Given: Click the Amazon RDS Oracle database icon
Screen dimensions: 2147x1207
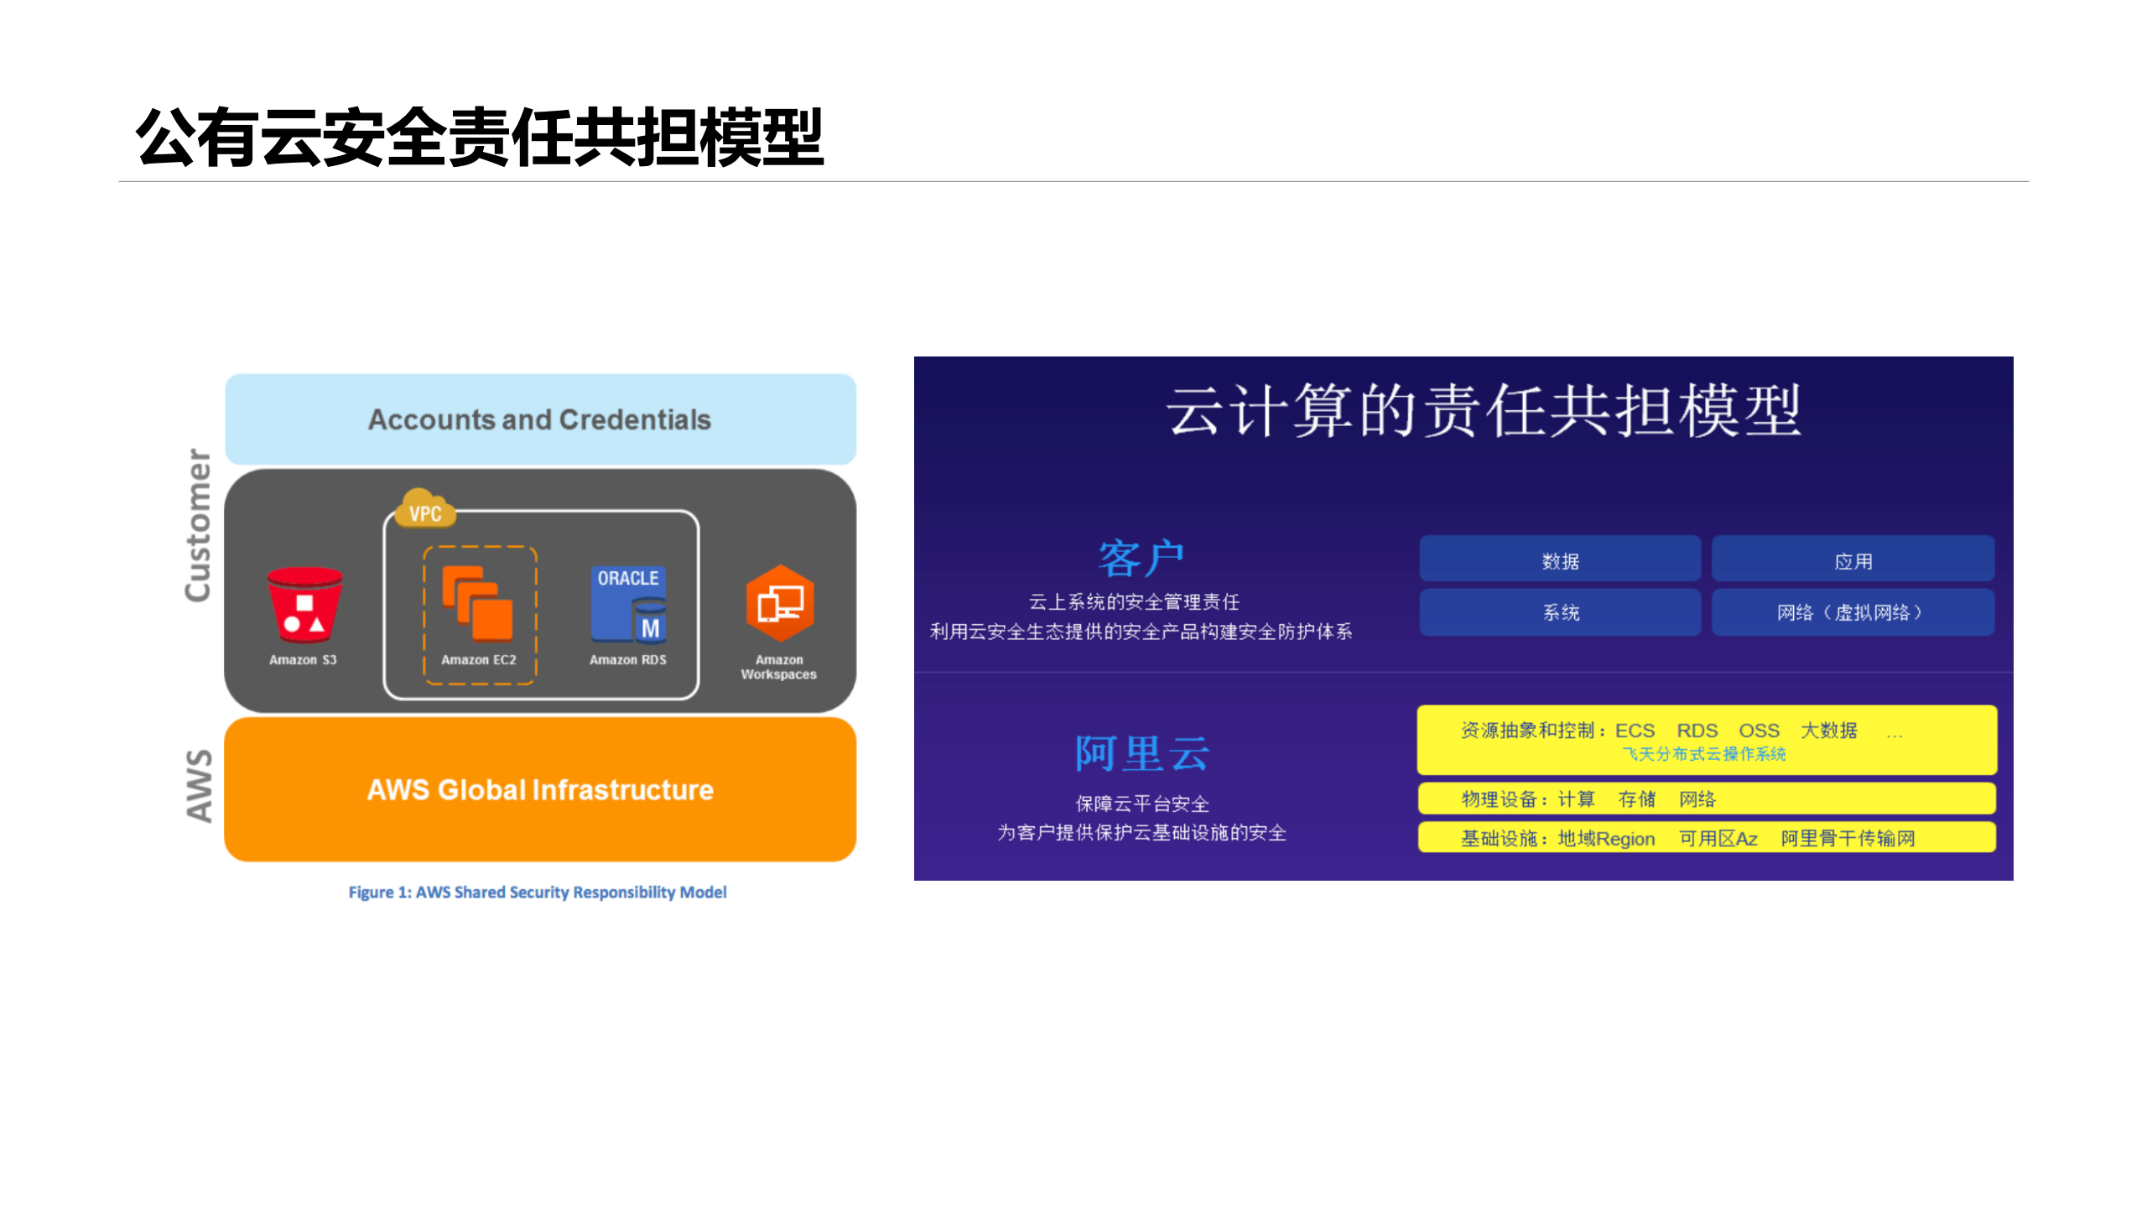Looking at the screenshot, I should coord(627,604).
